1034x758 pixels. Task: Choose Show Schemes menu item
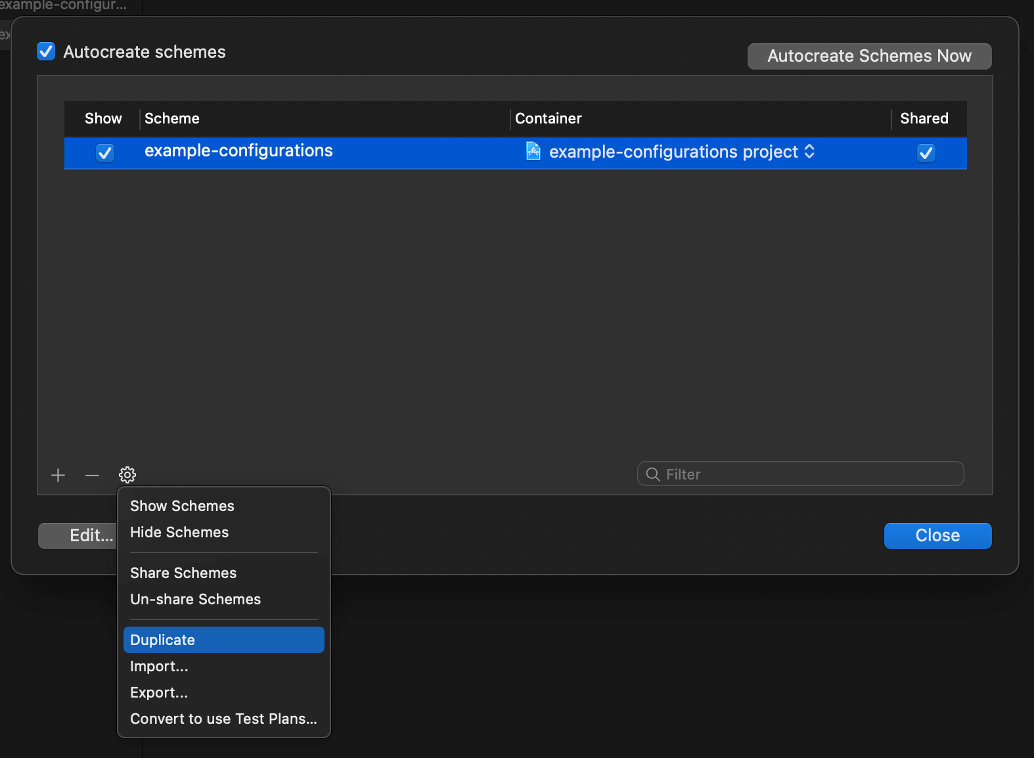click(182, 506)
